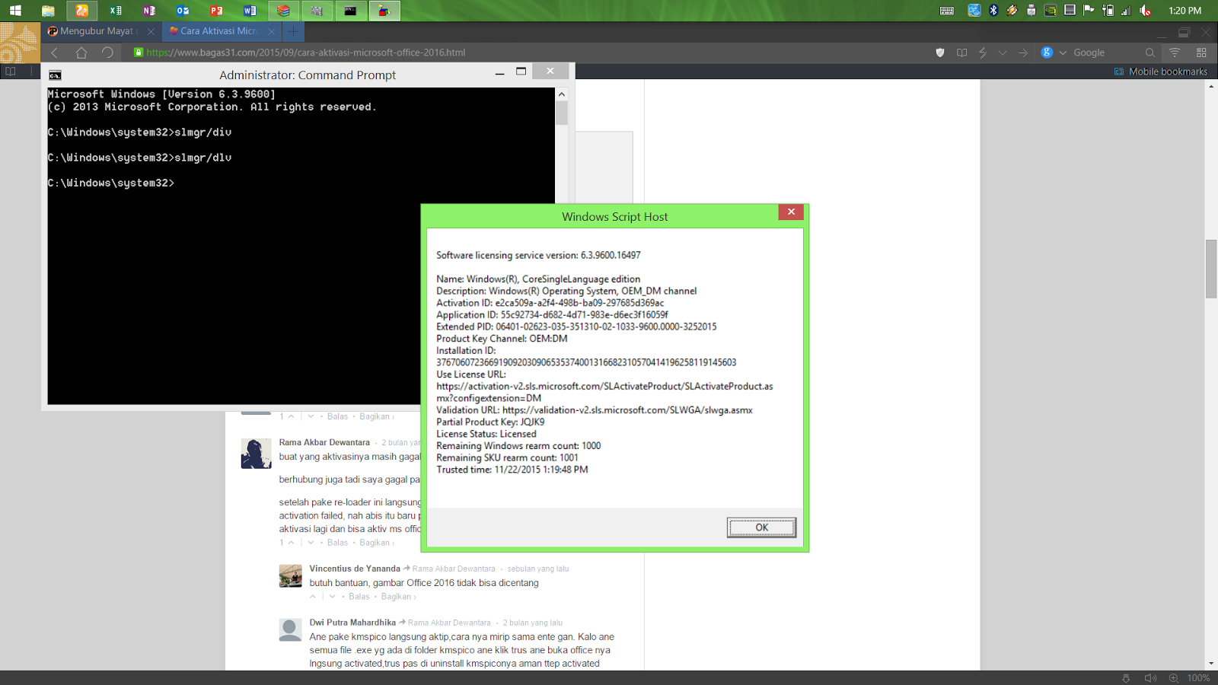Click the go forward arrow in address bar
The height and width of the screenshot is (685, 1218).
(x=1023, y=53)
